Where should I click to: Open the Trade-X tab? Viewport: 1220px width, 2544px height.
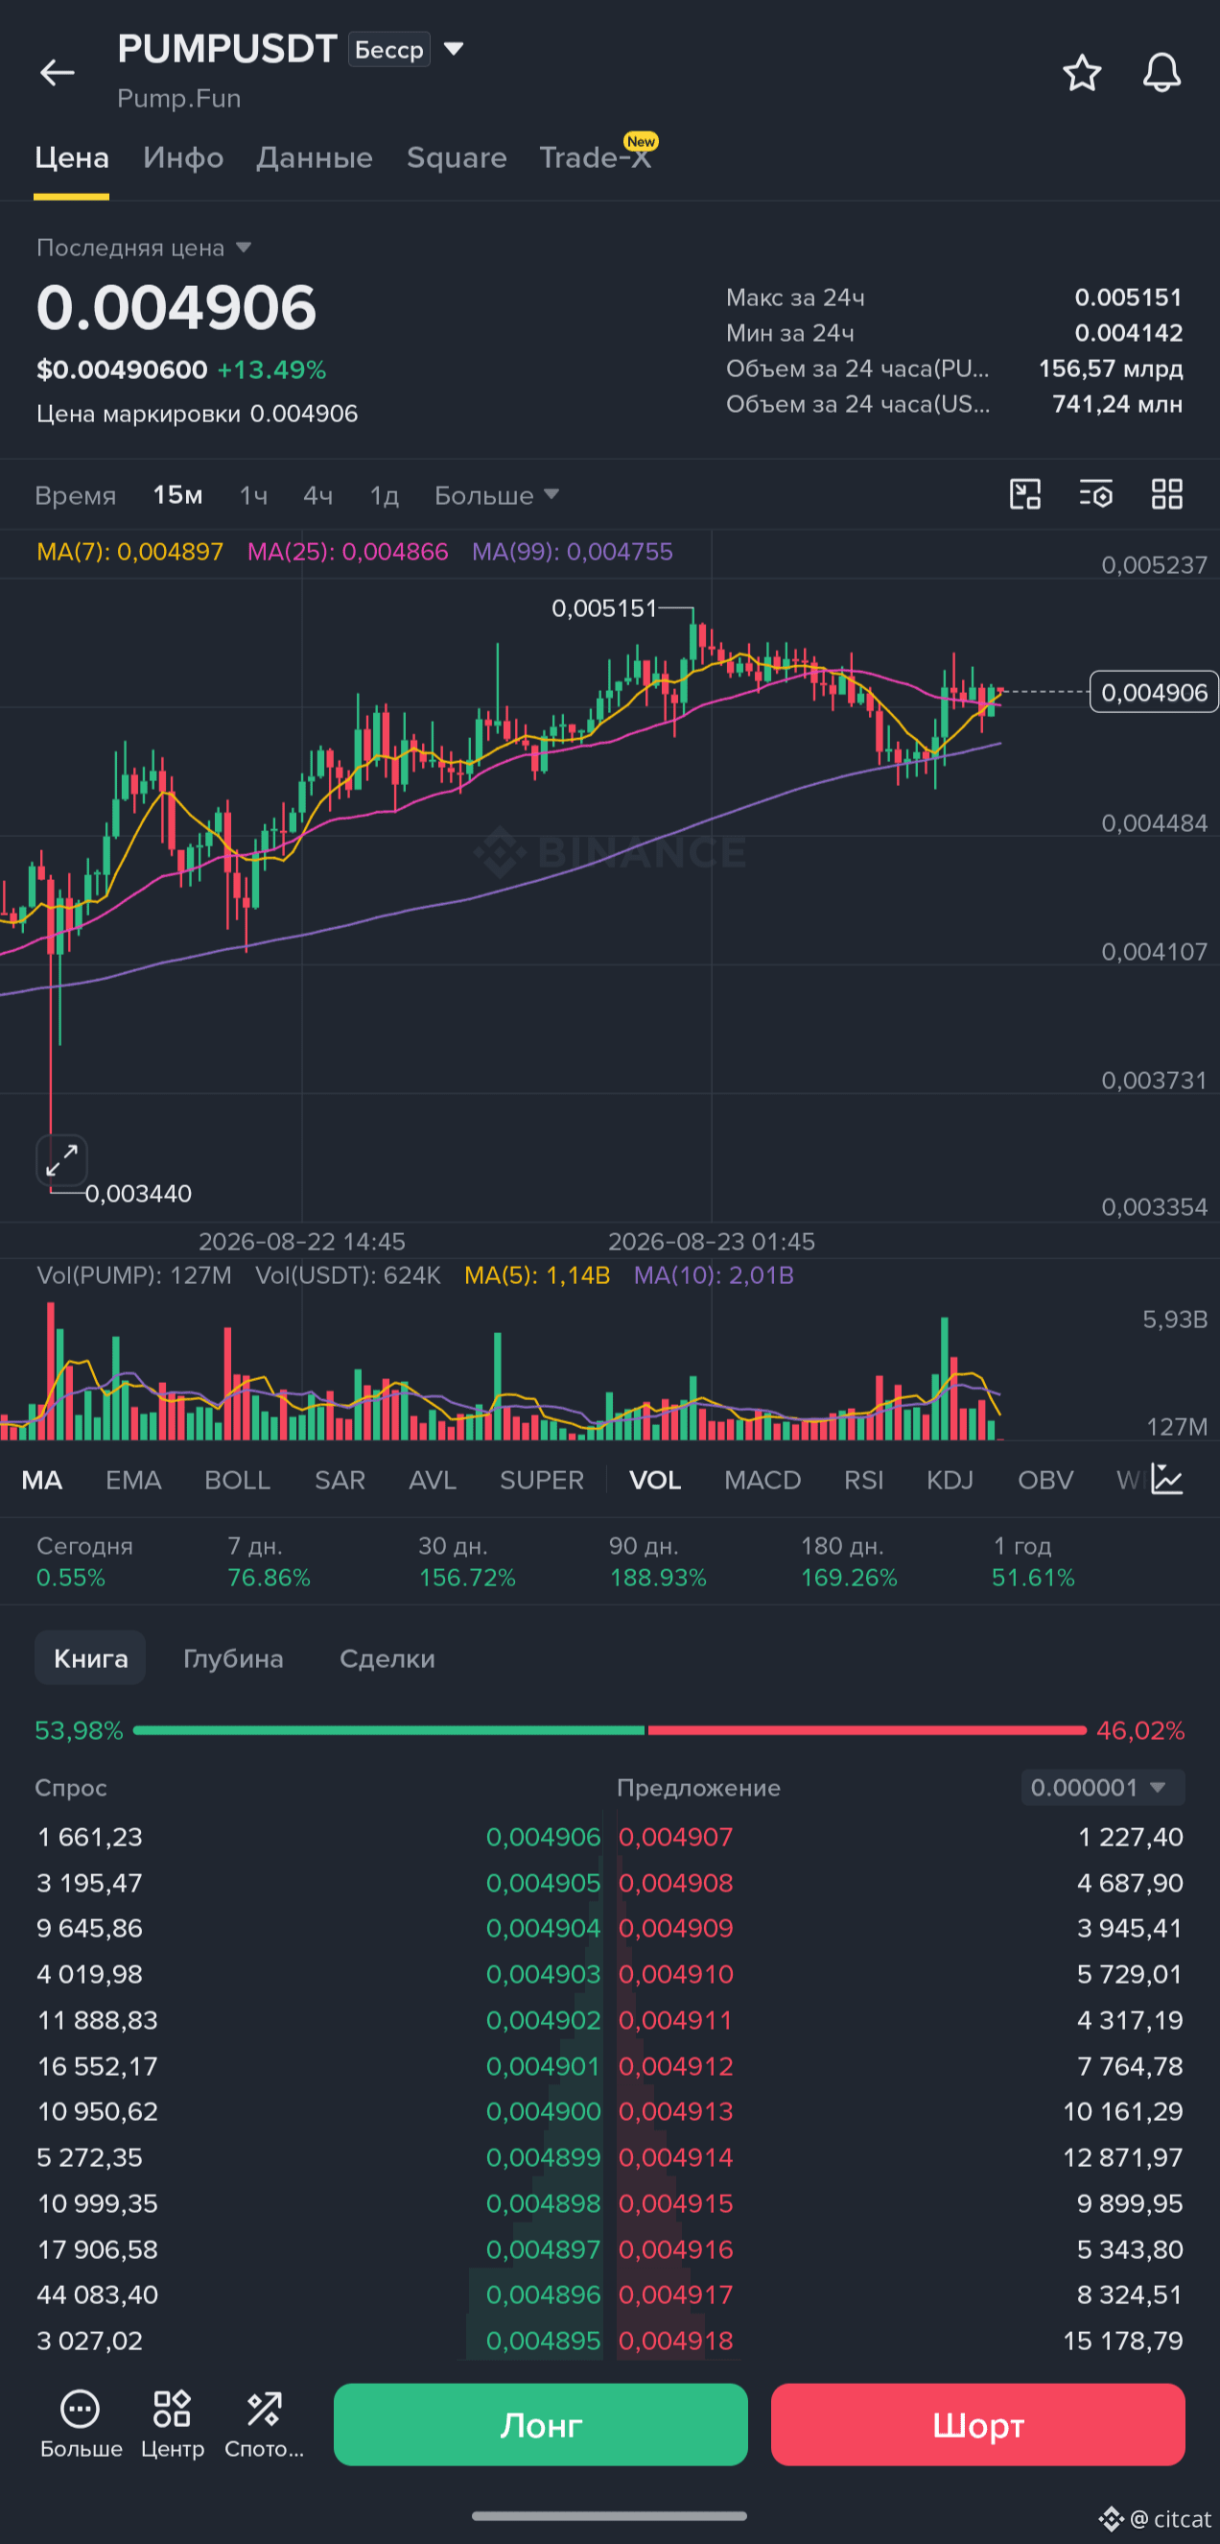tap(596, 158)
